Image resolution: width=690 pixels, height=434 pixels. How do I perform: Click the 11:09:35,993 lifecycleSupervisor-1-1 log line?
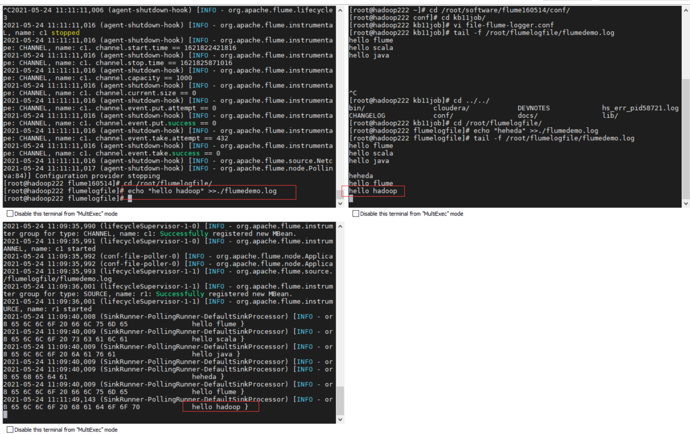point(168,271)
